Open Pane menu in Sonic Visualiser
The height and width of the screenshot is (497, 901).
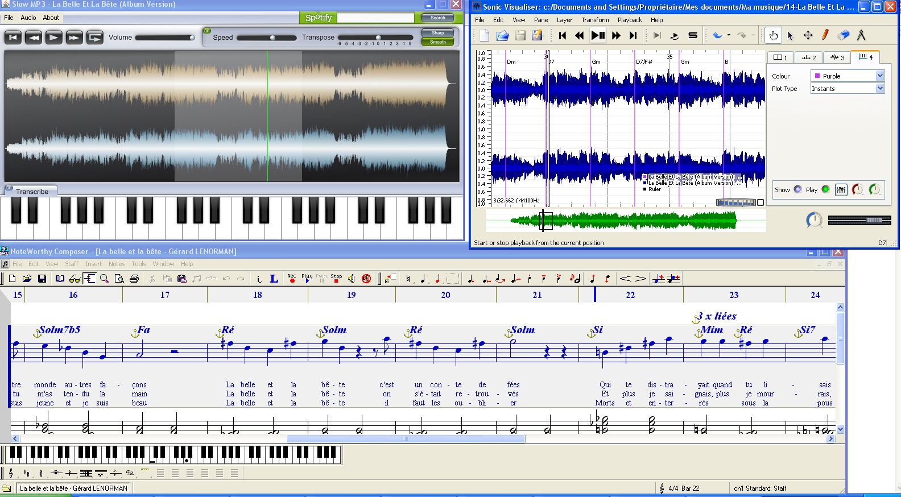(541, 20)
